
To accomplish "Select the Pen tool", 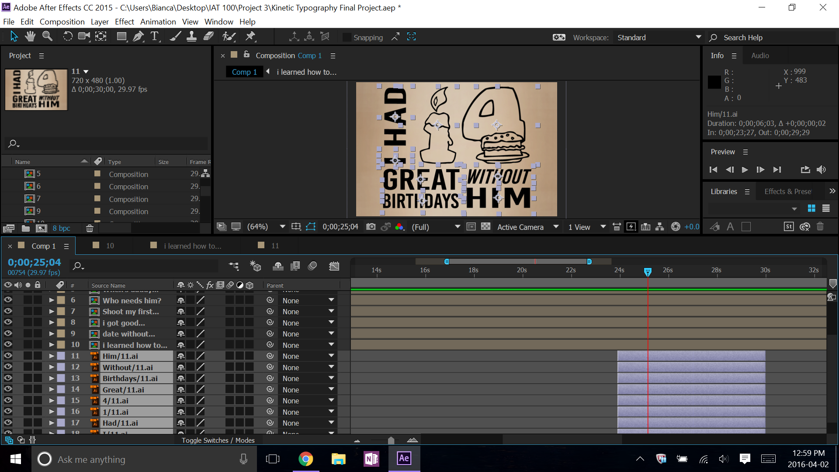I will 138,37.
